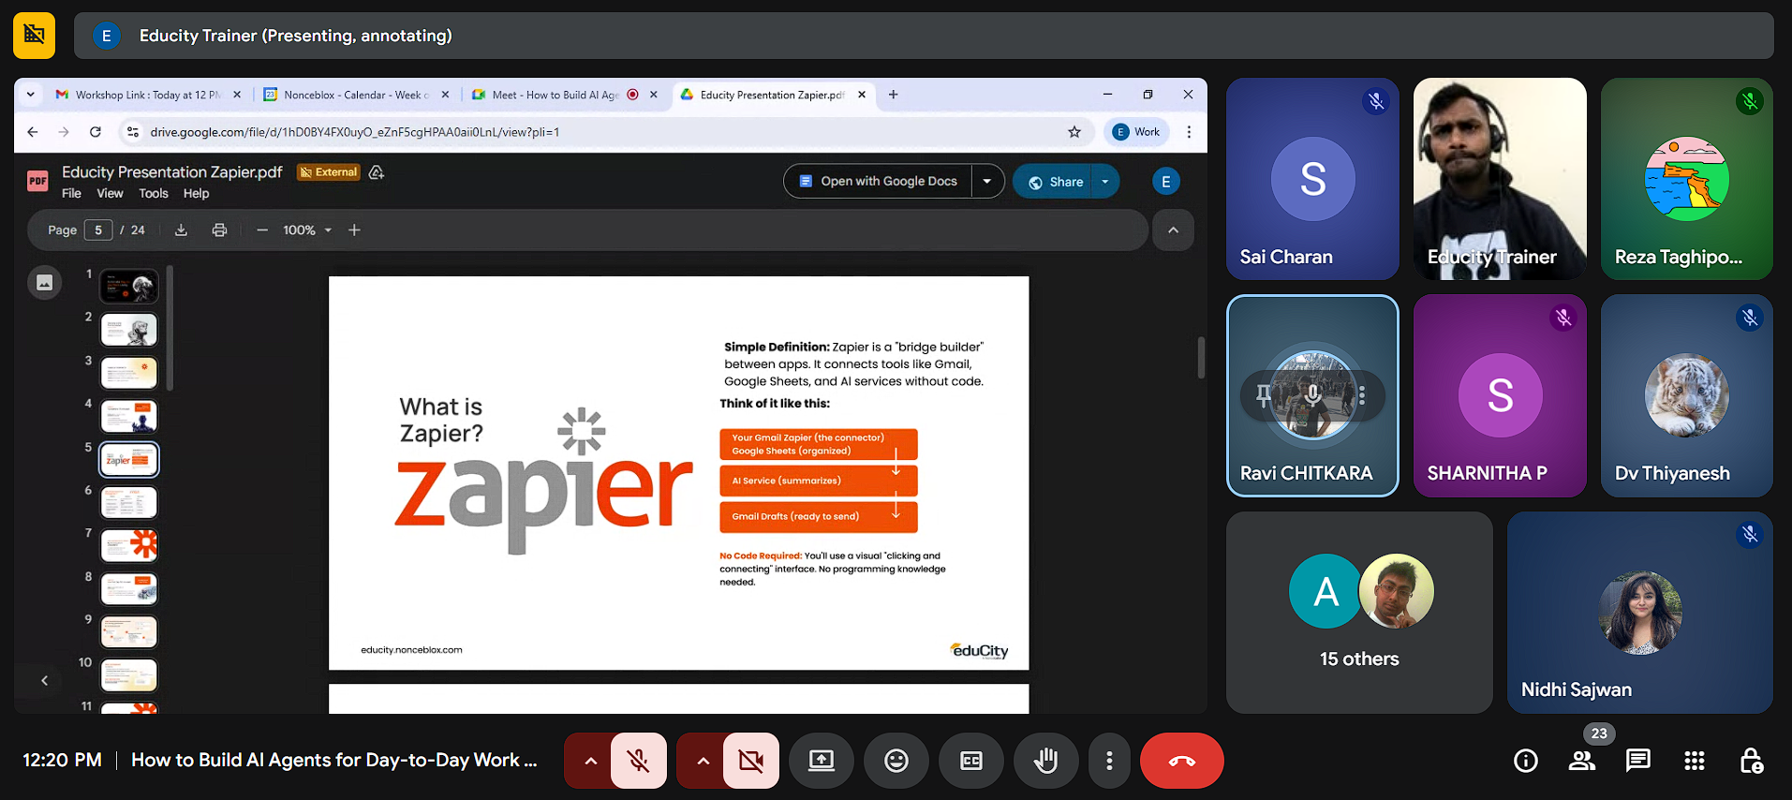Leave the call with the red hang-up button
Viewport: 1792px width, 800px height.
(1182, 761)
